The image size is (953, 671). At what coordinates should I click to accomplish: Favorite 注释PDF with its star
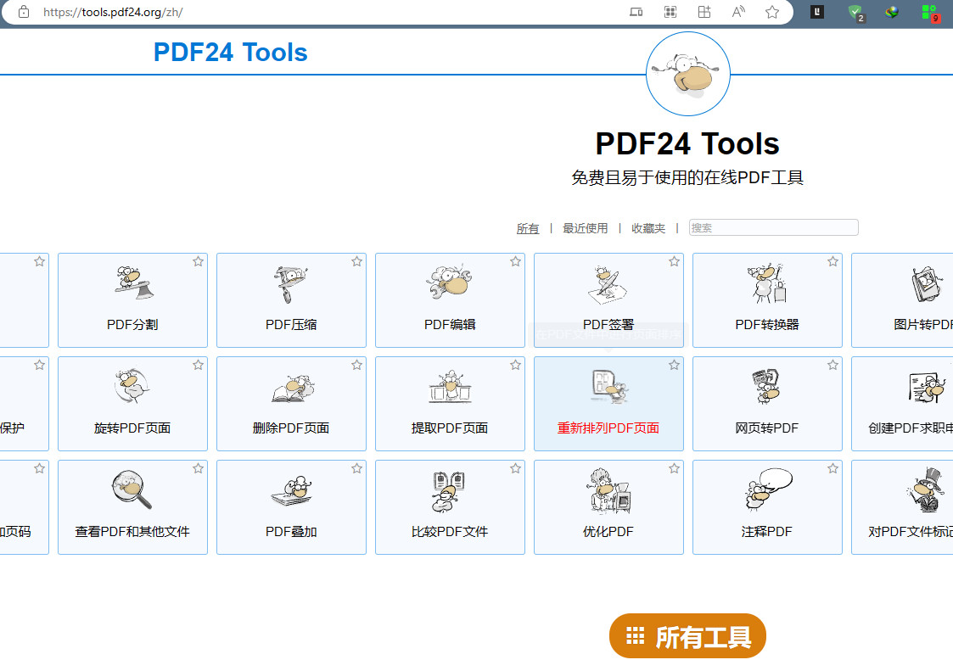click(832, 468)
